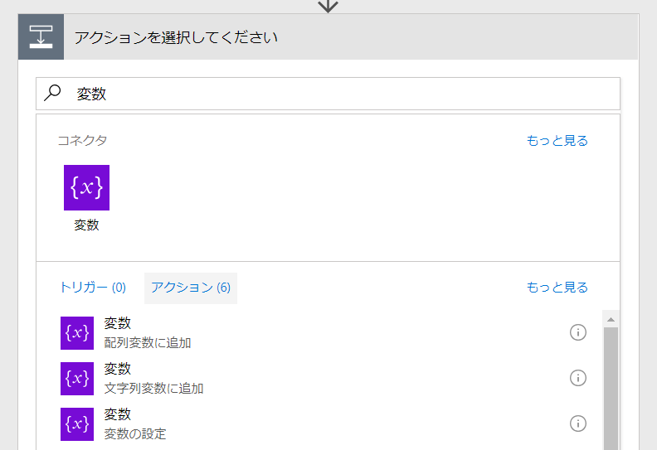Show info for 変数の設定
Screen dimensions: 657x450
[578, 423]
